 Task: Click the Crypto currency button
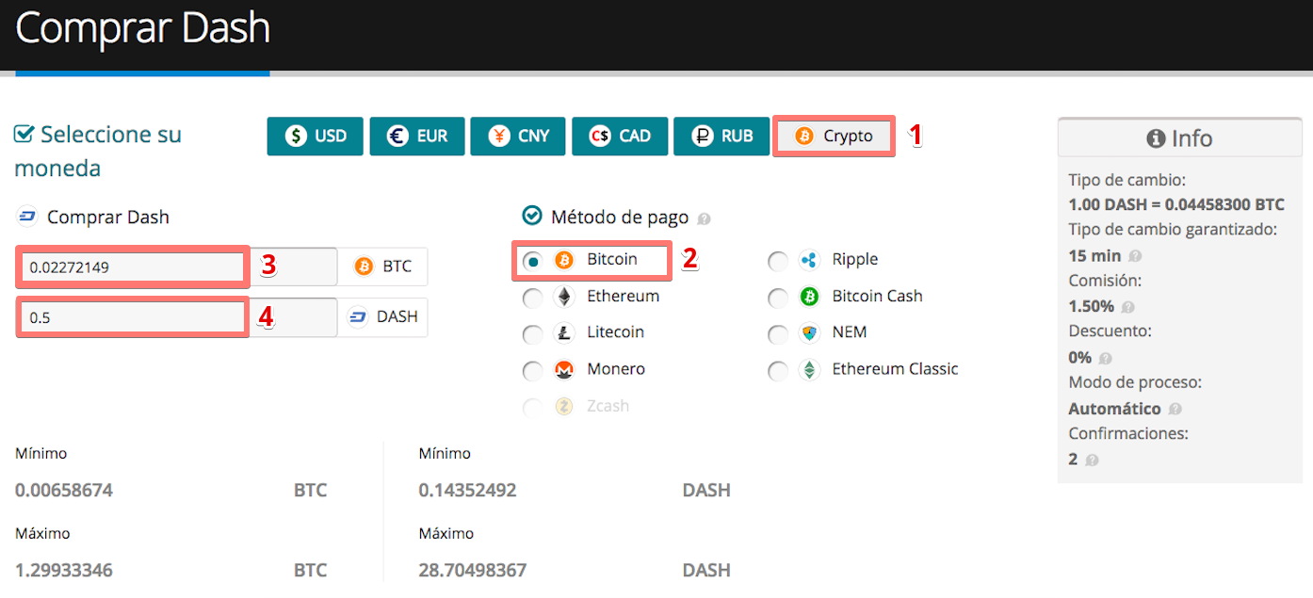point(834,137)
